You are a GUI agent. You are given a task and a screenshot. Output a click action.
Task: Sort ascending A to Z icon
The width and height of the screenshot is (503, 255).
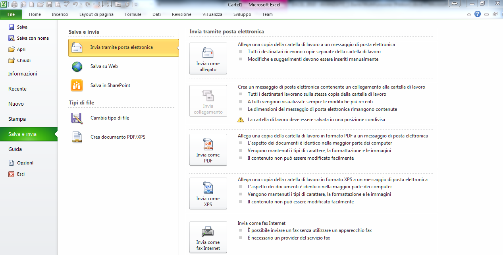point(100,4)
